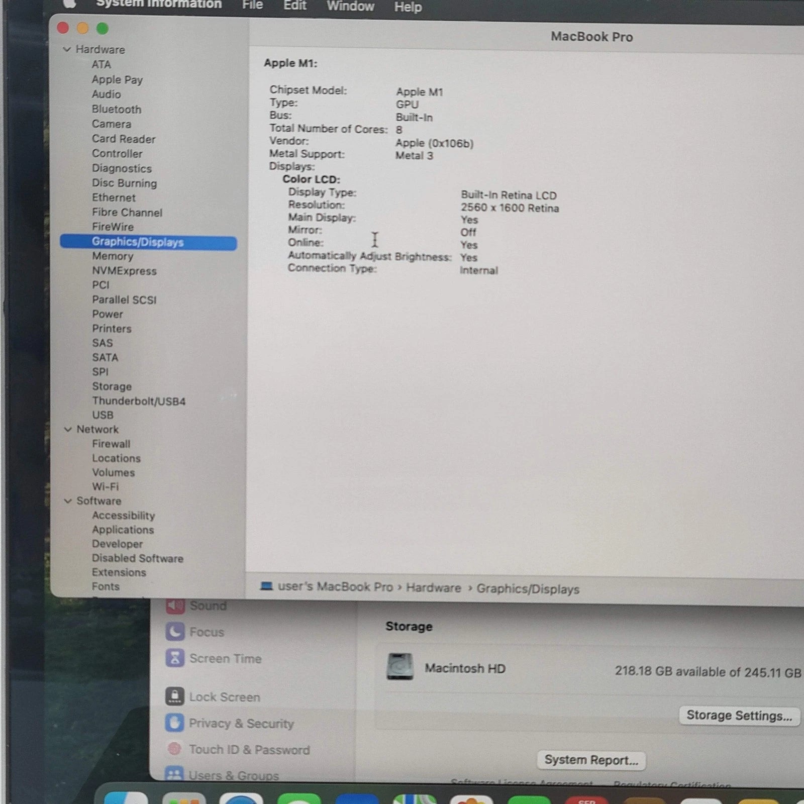Click the Storage Settings... button
804x804 pixels.
[739, 715]
